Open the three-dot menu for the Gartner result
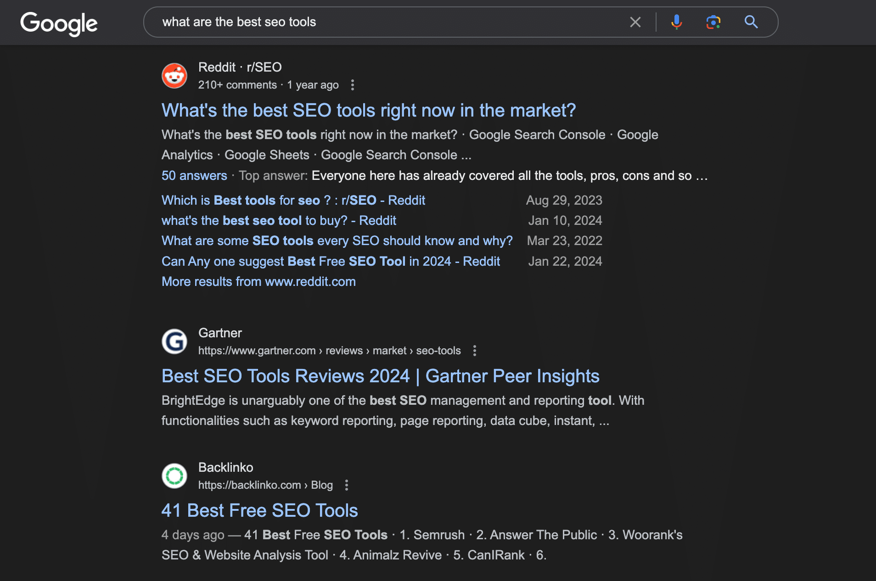Image resolution: width=876 pixels, height=581 pixels. pyautogui.click(x=475, y=351)
